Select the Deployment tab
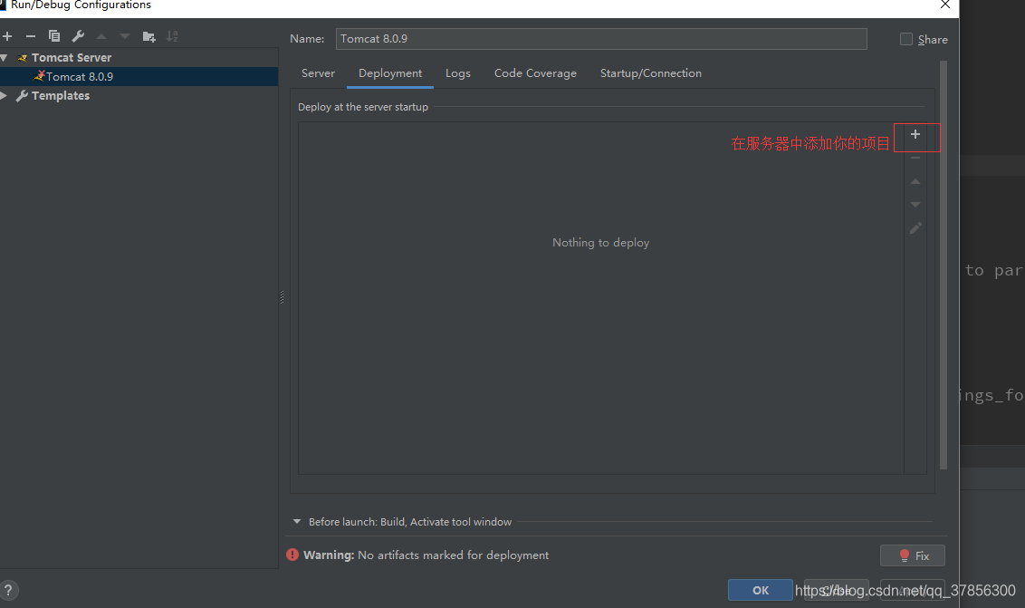Image resolution: width=1025 pixels, height=608 pixels. [x=390, y=73]
